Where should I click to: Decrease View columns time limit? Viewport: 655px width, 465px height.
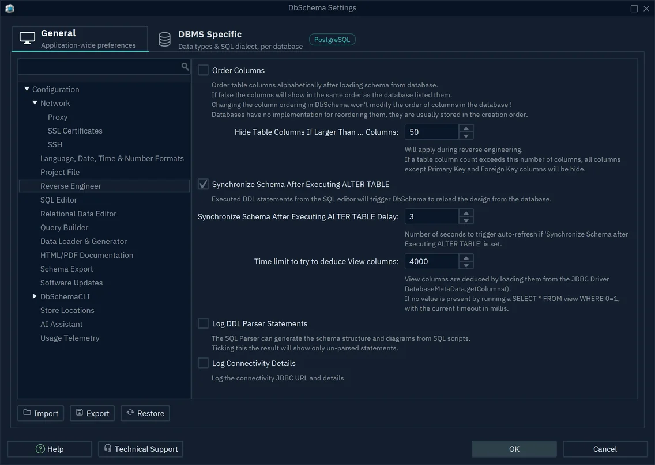click(x=466, y=265)
